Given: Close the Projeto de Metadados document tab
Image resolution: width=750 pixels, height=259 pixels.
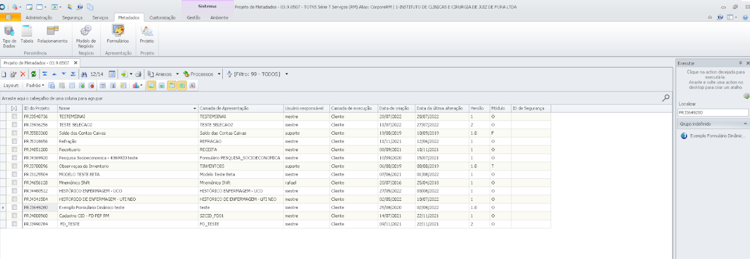Looking at the screenshot, I should (x=75, y=62).
